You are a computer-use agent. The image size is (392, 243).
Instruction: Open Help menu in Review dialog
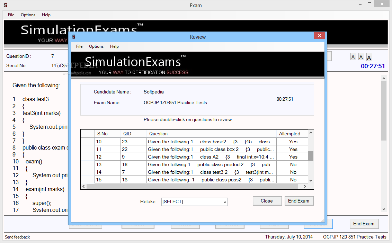coord(114,46)
